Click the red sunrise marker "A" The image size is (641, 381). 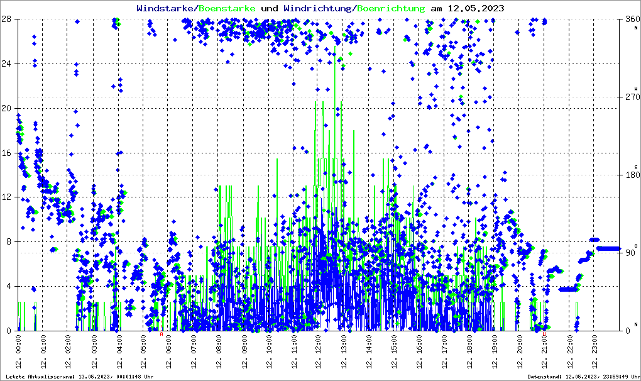point(162,334)
